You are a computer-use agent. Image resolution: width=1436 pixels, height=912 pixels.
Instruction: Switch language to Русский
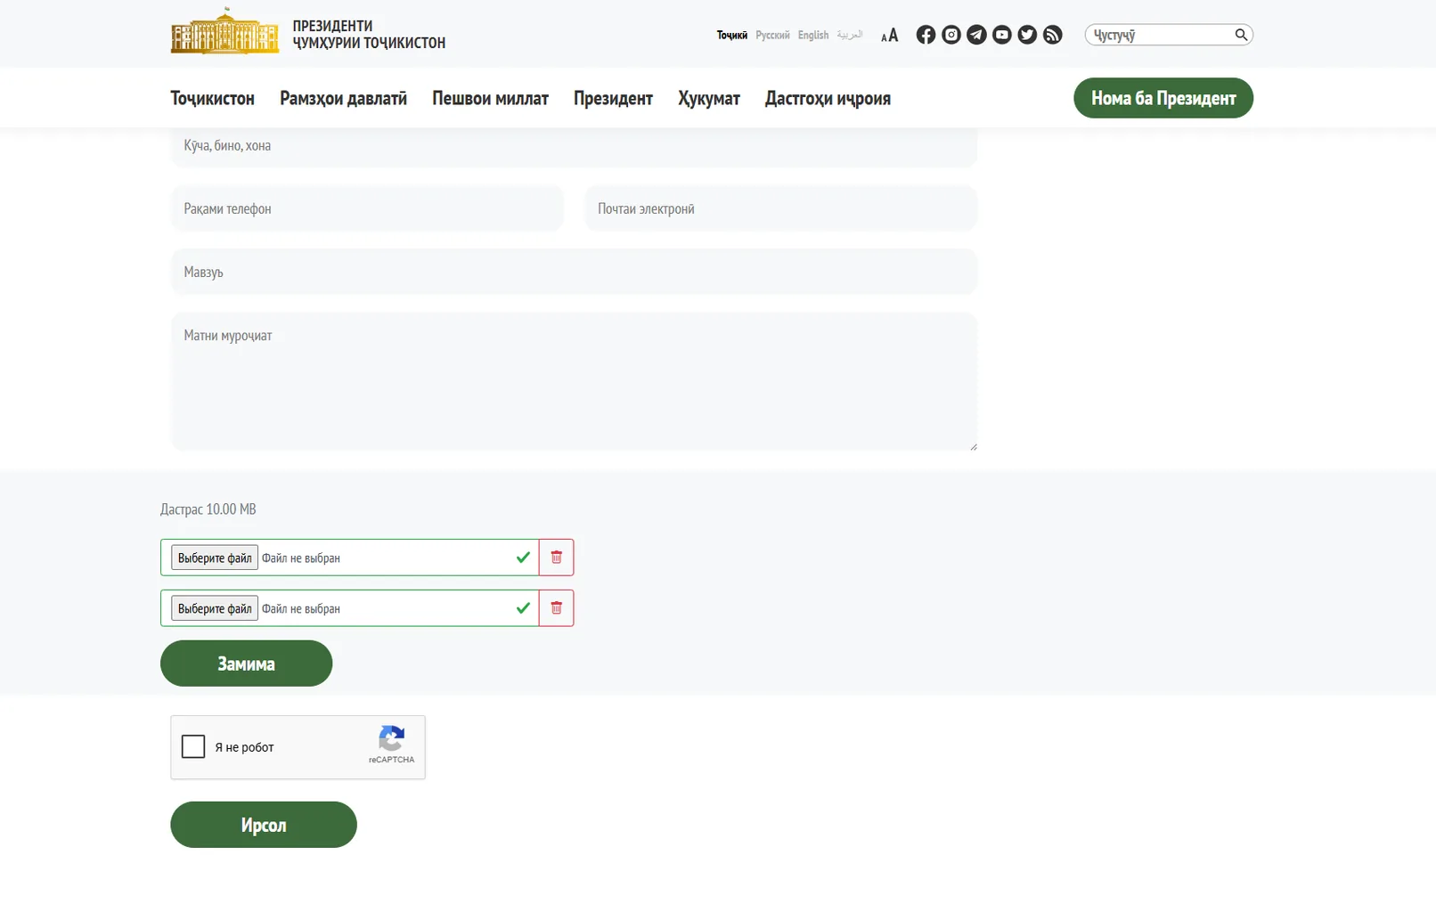coord(772,35)
